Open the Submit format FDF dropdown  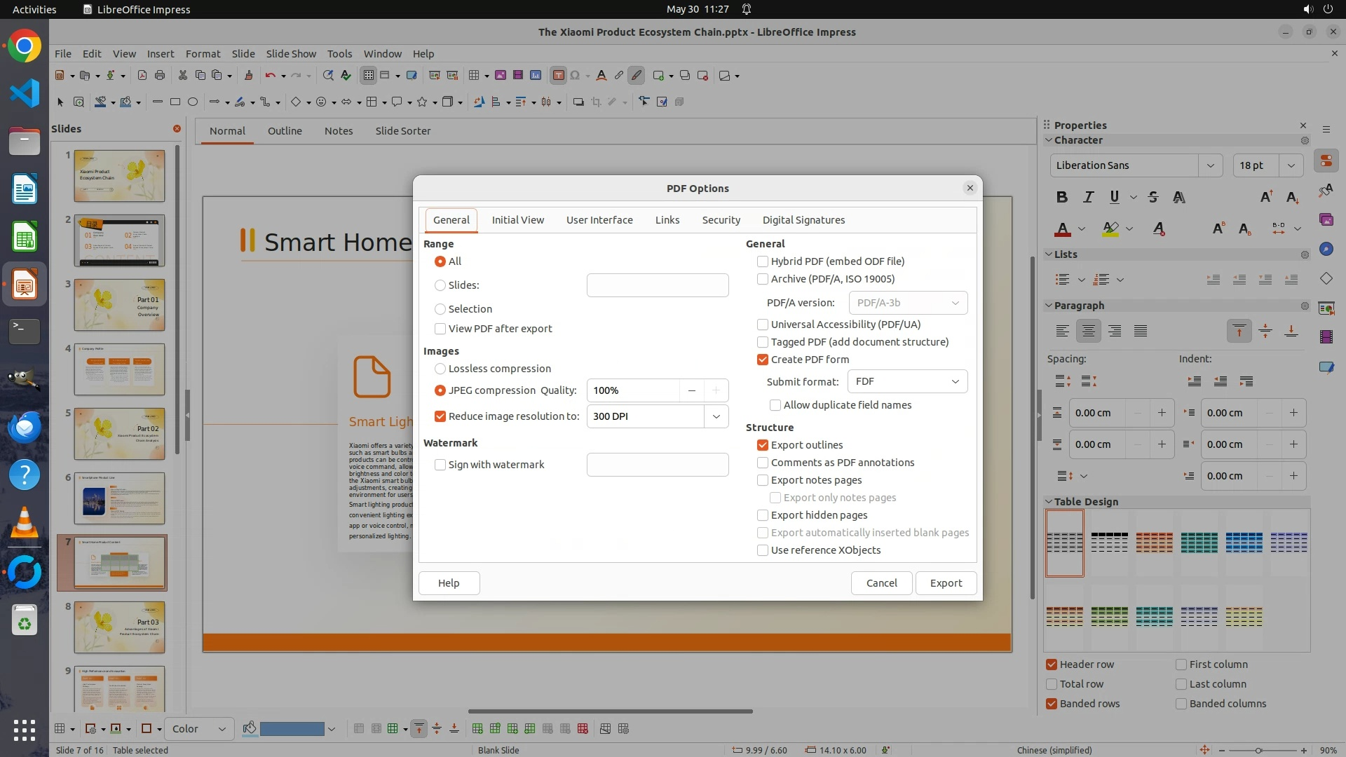(907, 381)
